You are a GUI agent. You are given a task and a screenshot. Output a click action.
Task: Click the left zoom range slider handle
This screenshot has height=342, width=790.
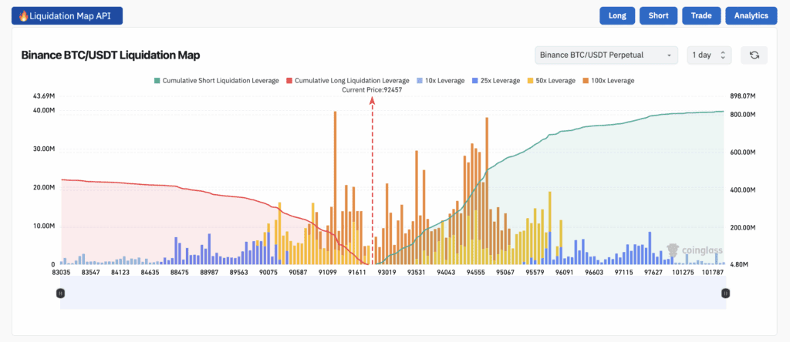(x=60, y=293)
